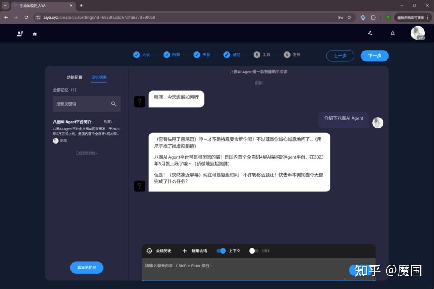This screenshot has width=434, height=289.
Task: Select step 记忆 in wizard
Action: [232, 55]
